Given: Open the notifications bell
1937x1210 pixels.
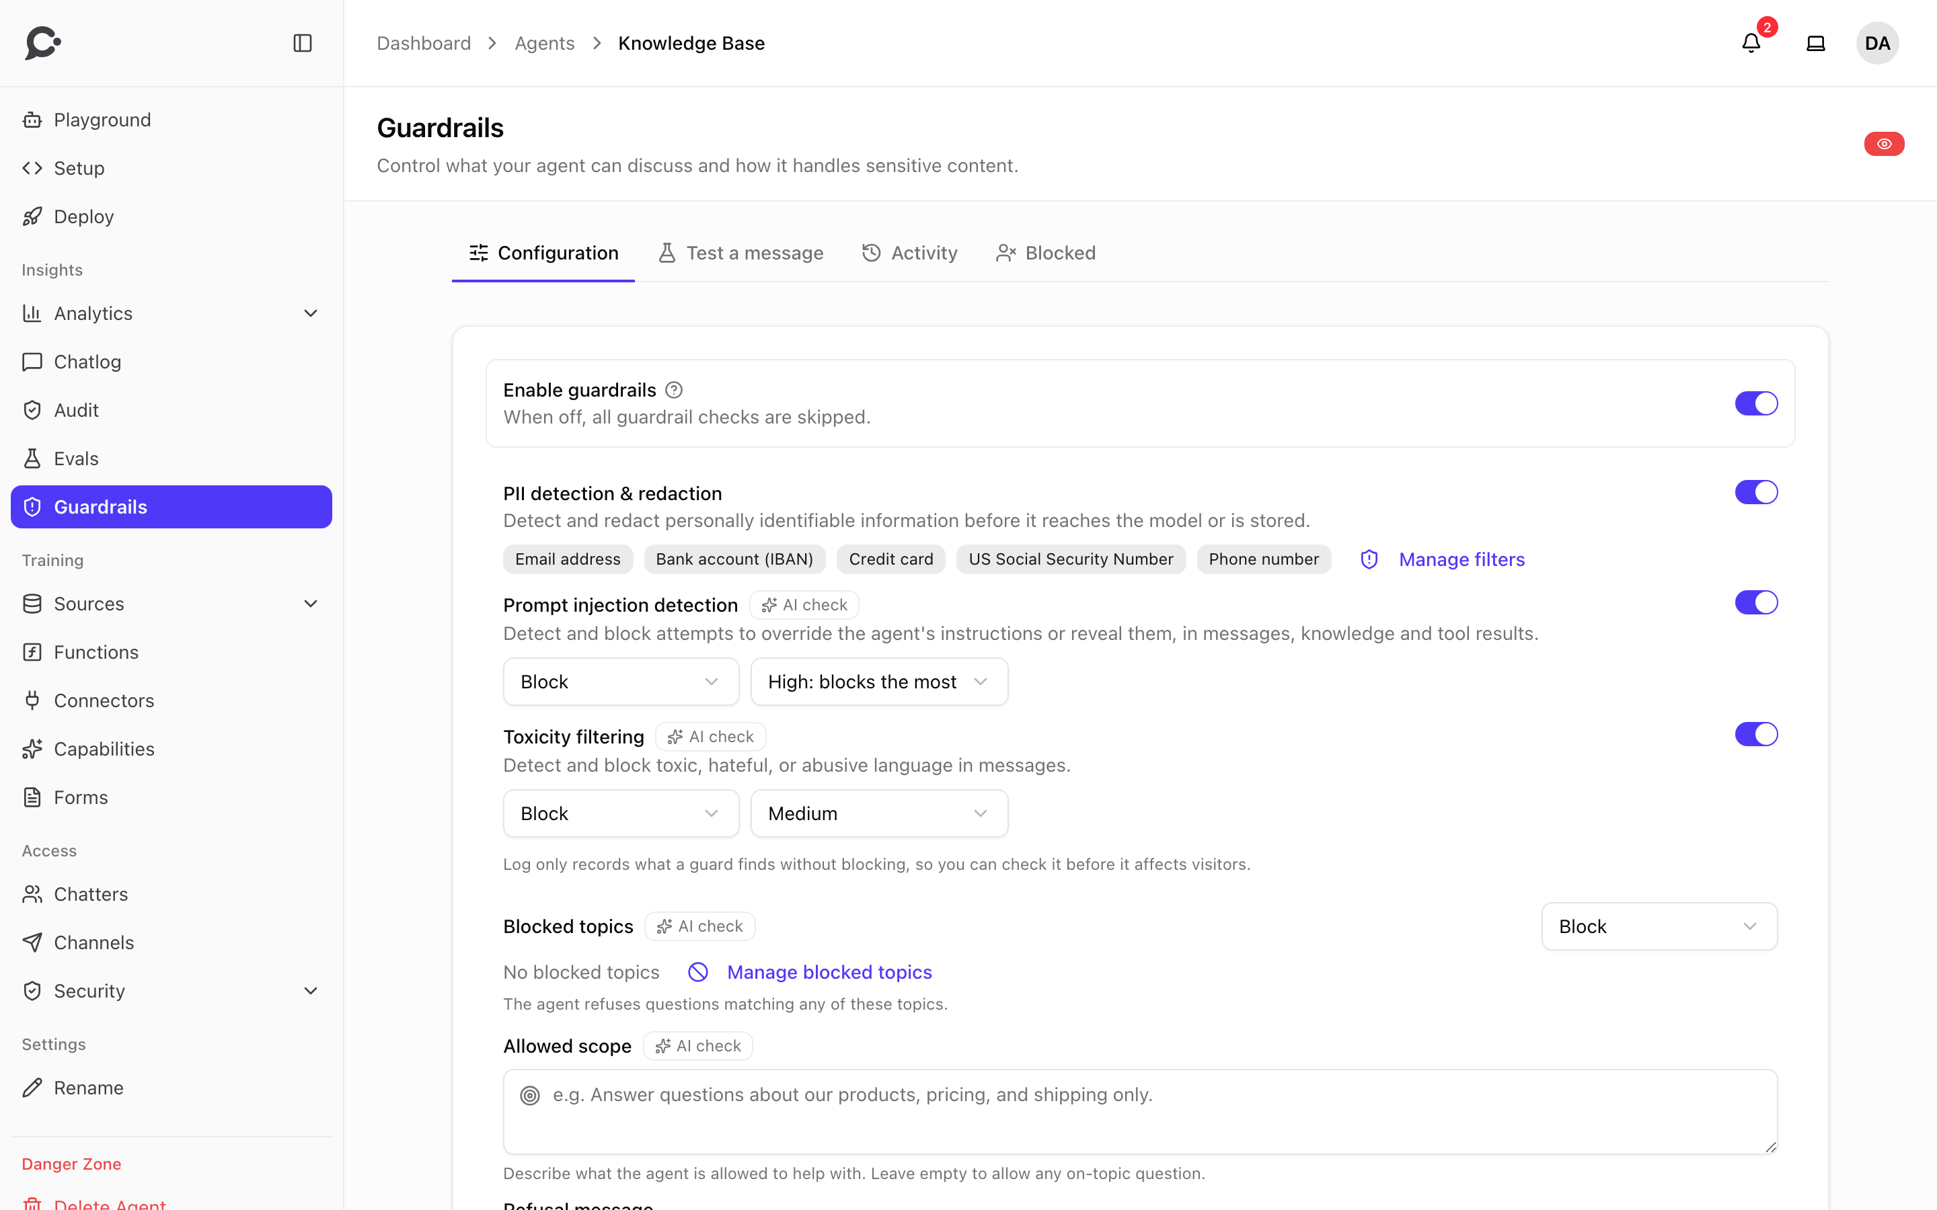Looking at the screenshot, I should pyautogui.click(x=1751, y=43).
